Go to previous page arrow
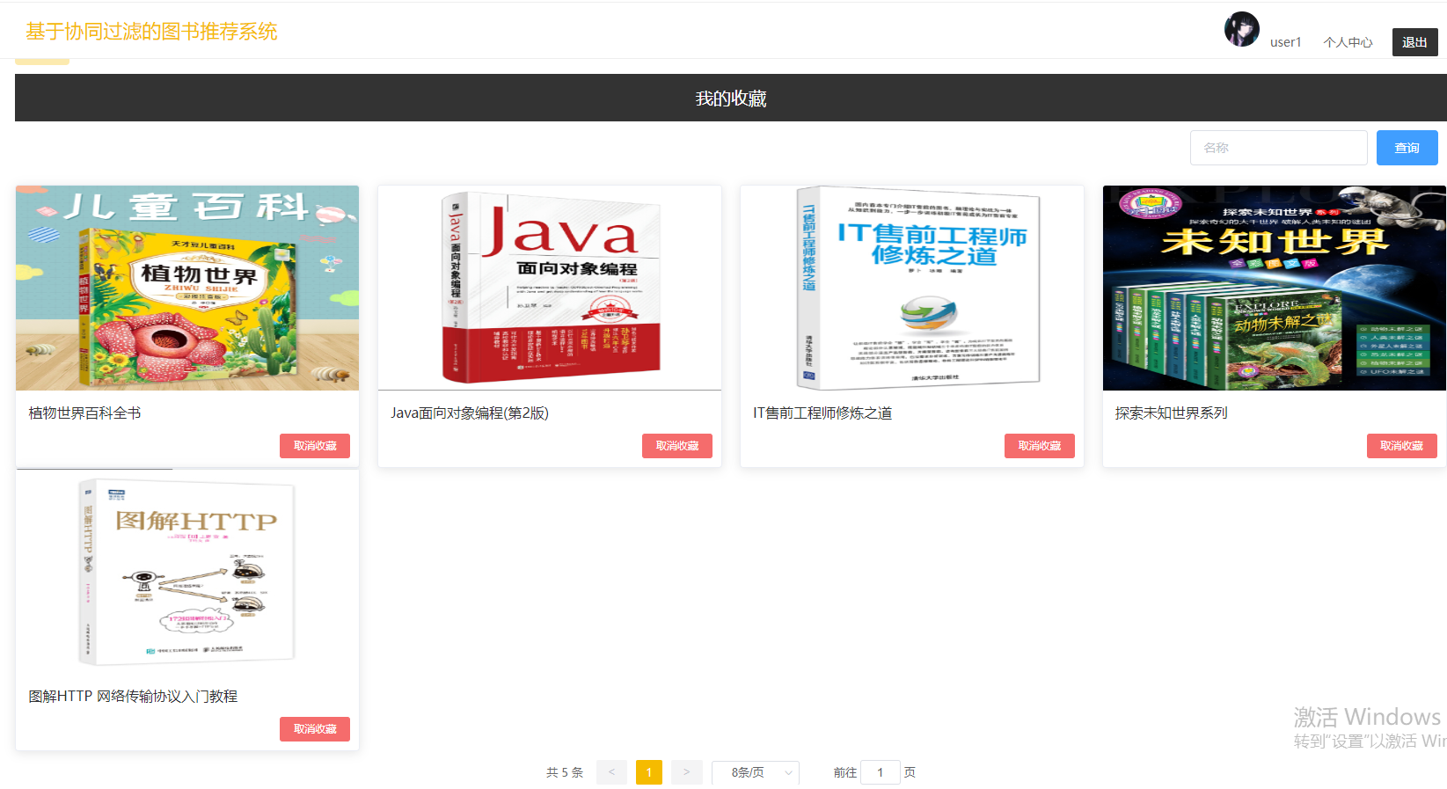This screenshot has height=789, width=1447. pos(611,772)
